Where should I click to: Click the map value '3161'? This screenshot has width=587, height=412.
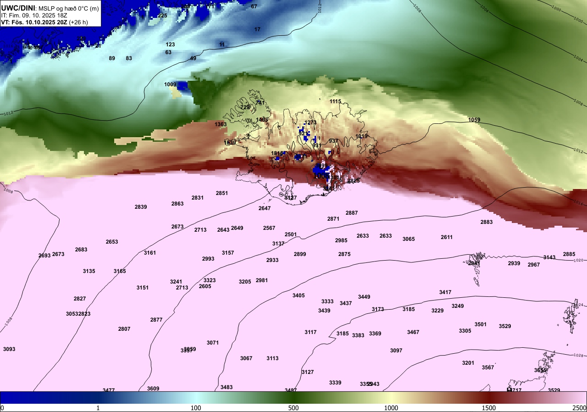point(150,253)
